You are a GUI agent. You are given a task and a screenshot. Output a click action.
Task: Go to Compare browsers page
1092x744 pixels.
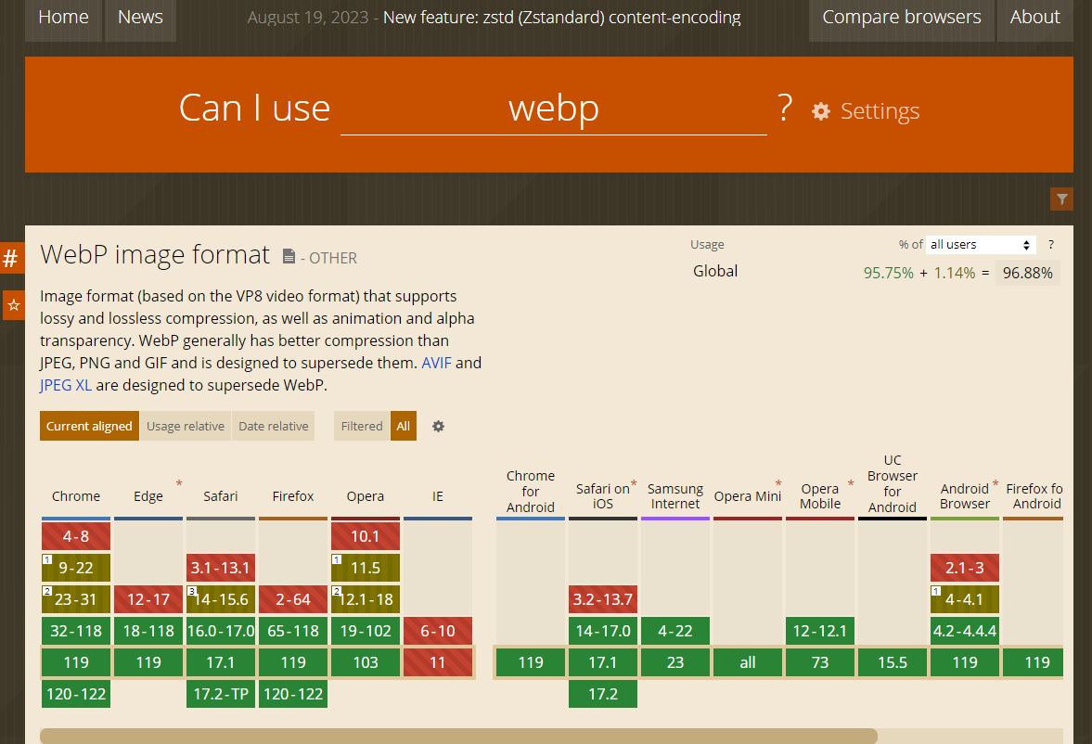tap(900, 18)
